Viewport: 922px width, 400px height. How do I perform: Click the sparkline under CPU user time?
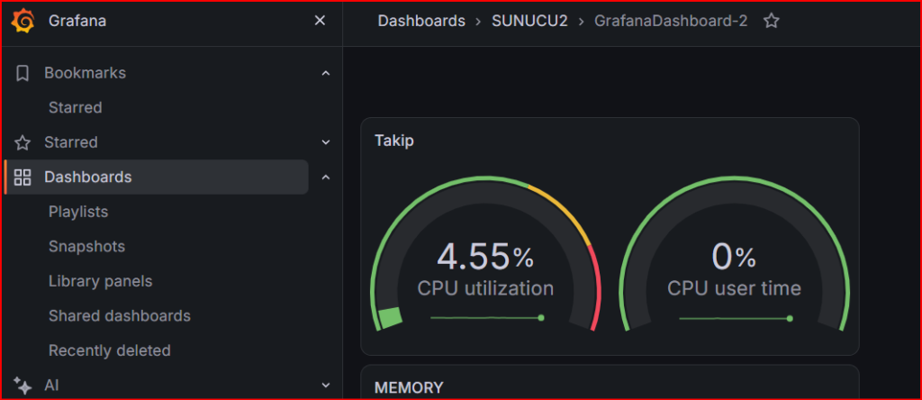point(736,318)
